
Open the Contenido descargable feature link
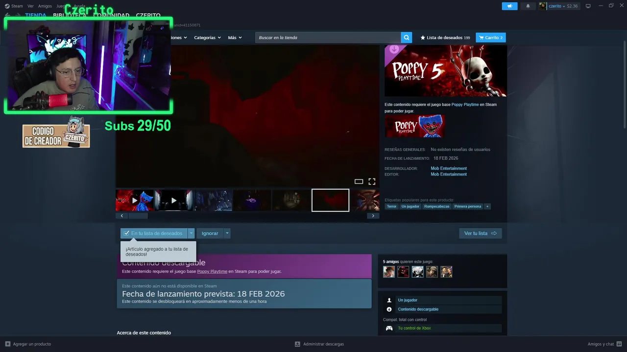pyautogui.click(x=418, y=309)
